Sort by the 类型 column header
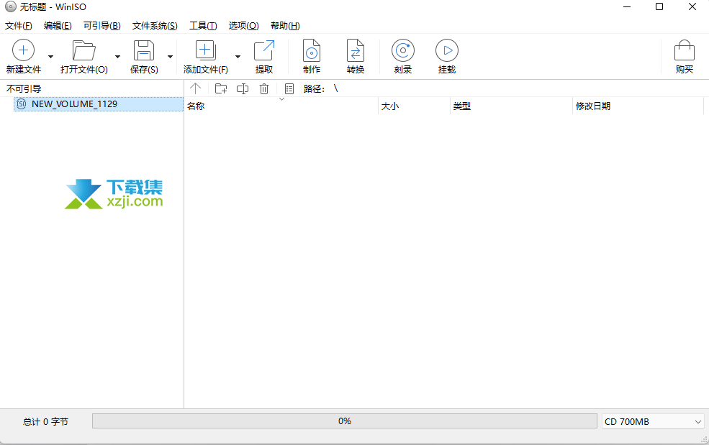Viewport: 709px width, 445px height. tap(511, 106)
